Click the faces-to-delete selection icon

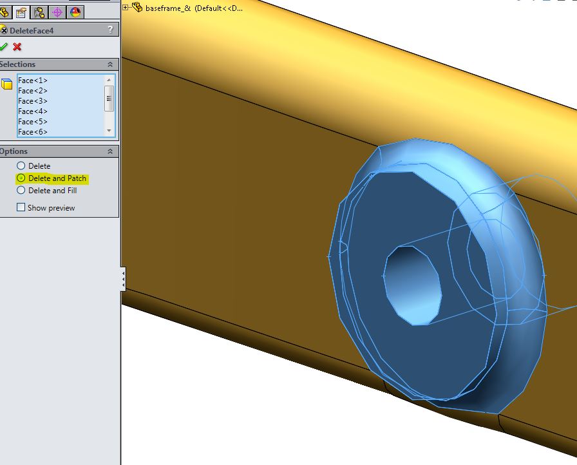tap(6, 84)
